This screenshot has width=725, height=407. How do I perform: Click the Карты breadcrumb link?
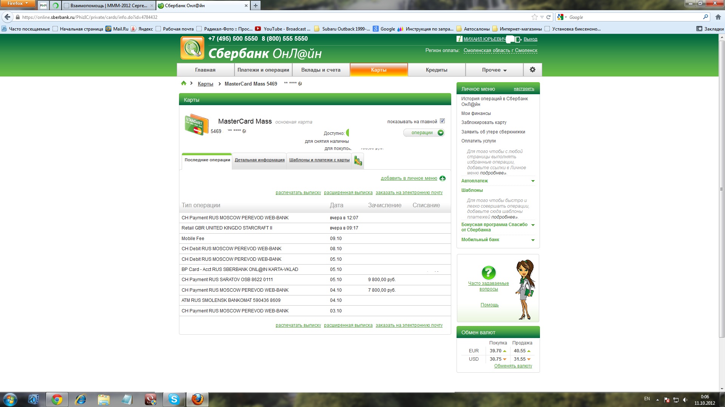pos(205,84)
